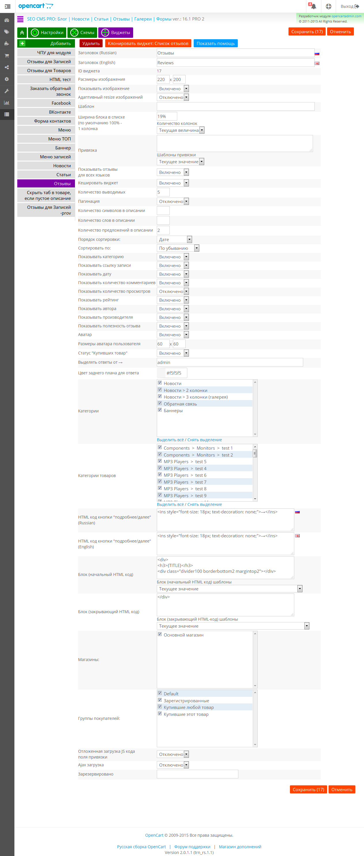Click Клонировать виджет button

[148, 44]
